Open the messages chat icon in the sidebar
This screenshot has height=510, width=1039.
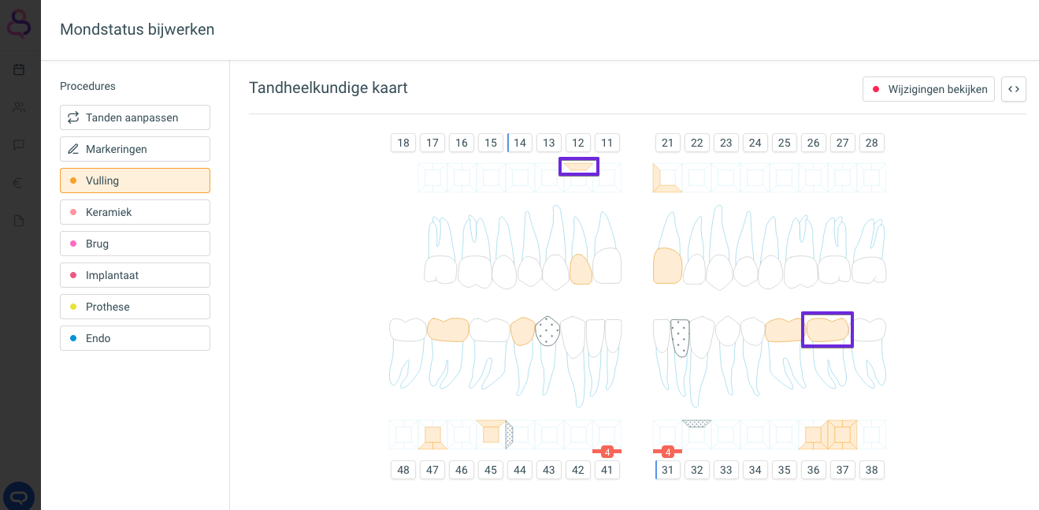19,145
